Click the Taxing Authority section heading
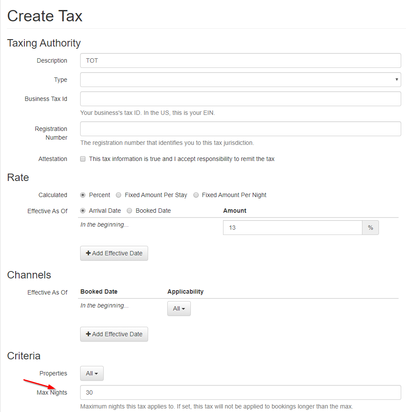 tap(44, 43)
